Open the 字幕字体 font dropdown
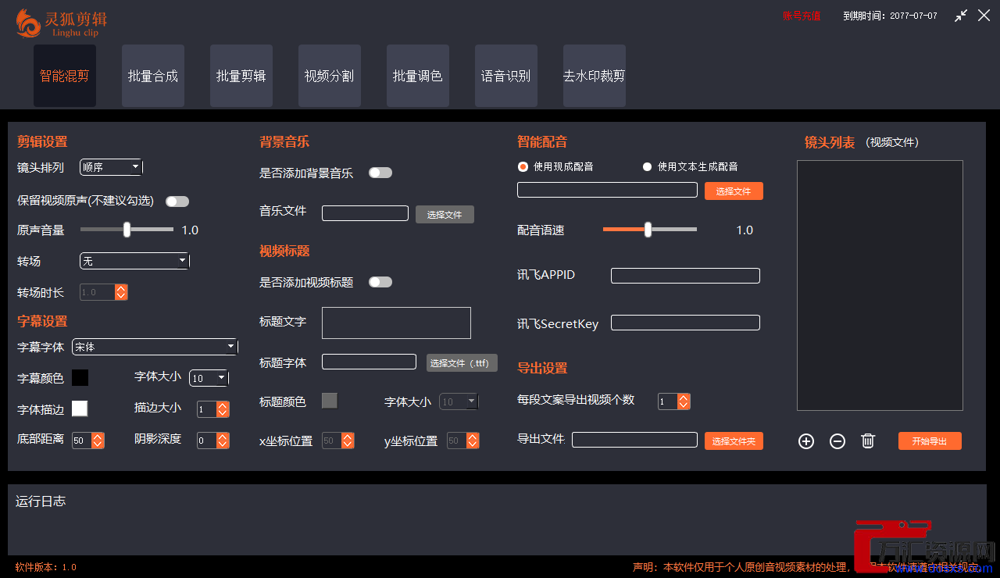 pos(155,347)
